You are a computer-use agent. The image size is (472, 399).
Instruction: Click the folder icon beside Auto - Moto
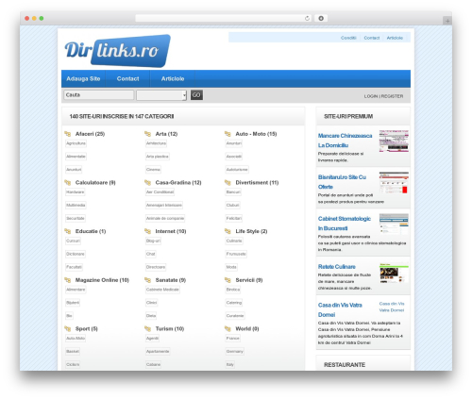pyautogui.click(x=228, y=134)
